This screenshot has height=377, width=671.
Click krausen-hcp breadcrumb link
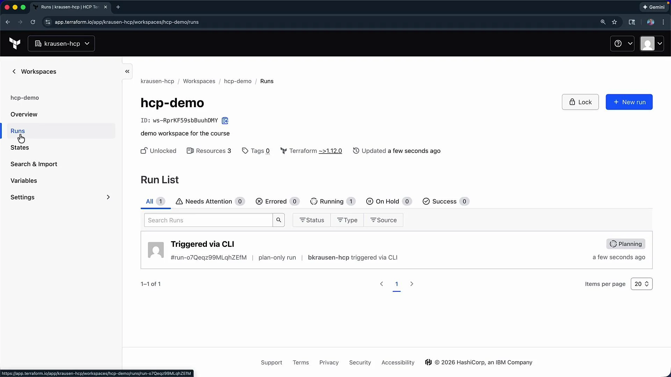pos(157,81)
